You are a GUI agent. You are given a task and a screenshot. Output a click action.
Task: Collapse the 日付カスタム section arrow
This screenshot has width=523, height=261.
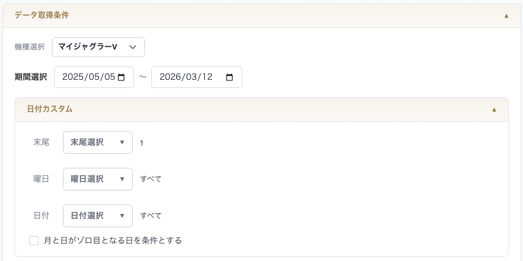(x=494, y=110)
